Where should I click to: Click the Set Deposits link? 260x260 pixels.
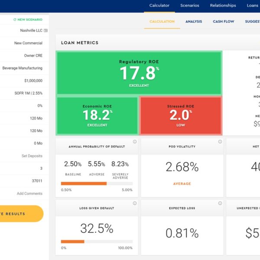32,156
